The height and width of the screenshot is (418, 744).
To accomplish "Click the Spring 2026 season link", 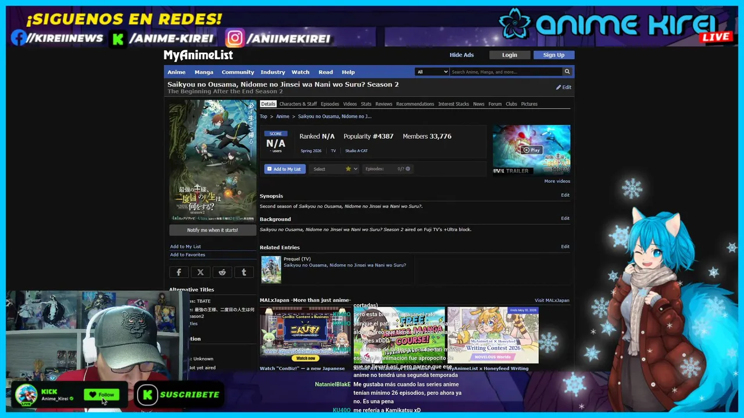I will coord(311,151).
